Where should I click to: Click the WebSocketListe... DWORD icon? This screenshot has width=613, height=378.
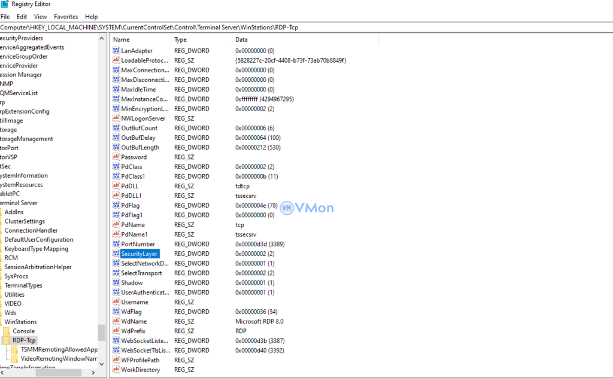(x=116, y=340)
